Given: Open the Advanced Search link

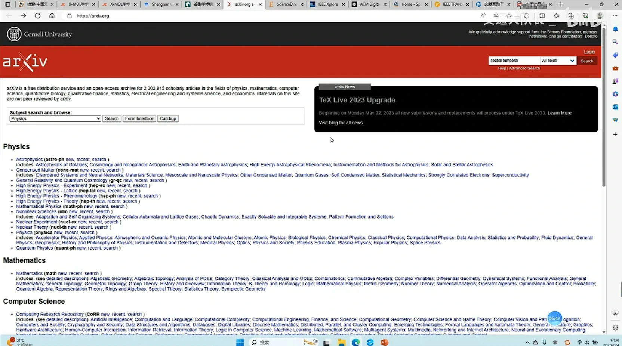Looking at the screenshot, I should pos(524,68).
